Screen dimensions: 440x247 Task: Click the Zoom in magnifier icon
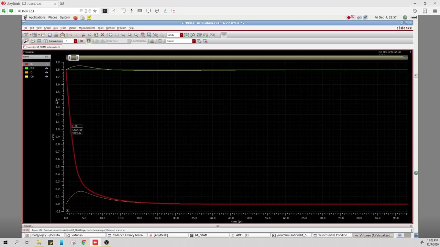130,35
